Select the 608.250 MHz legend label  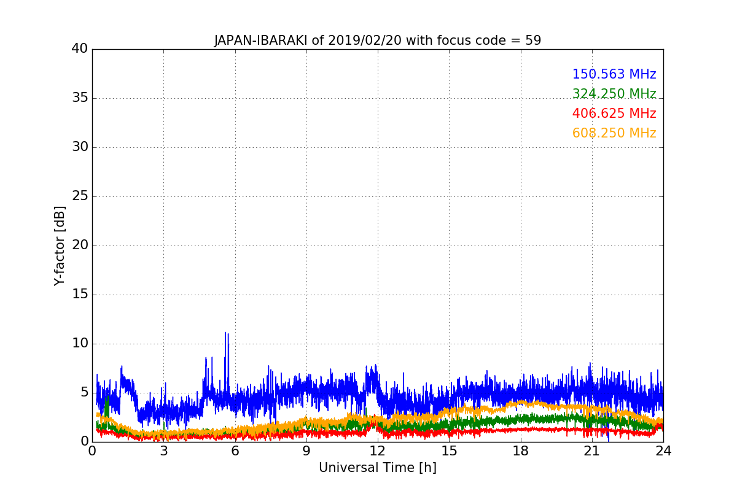point(614,133)
